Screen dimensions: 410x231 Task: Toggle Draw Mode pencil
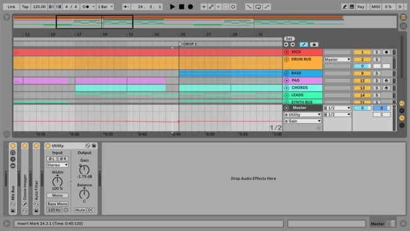pos(345,7)
